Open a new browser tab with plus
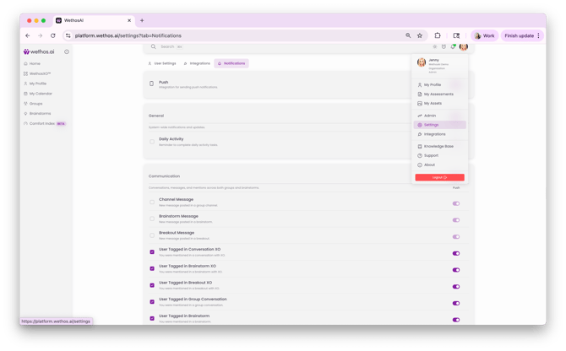The height and width of the screenshot is (351, 566). tap(142, 20)
